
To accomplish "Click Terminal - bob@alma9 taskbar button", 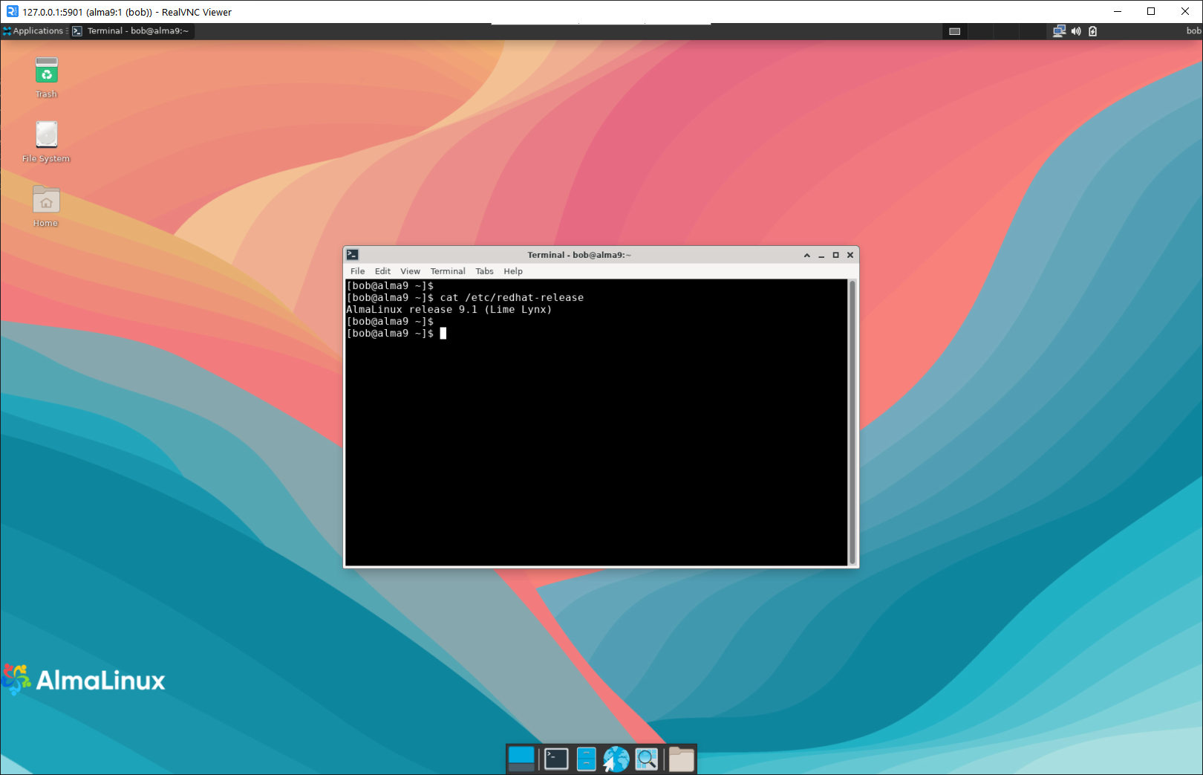I will coord(132,31).
